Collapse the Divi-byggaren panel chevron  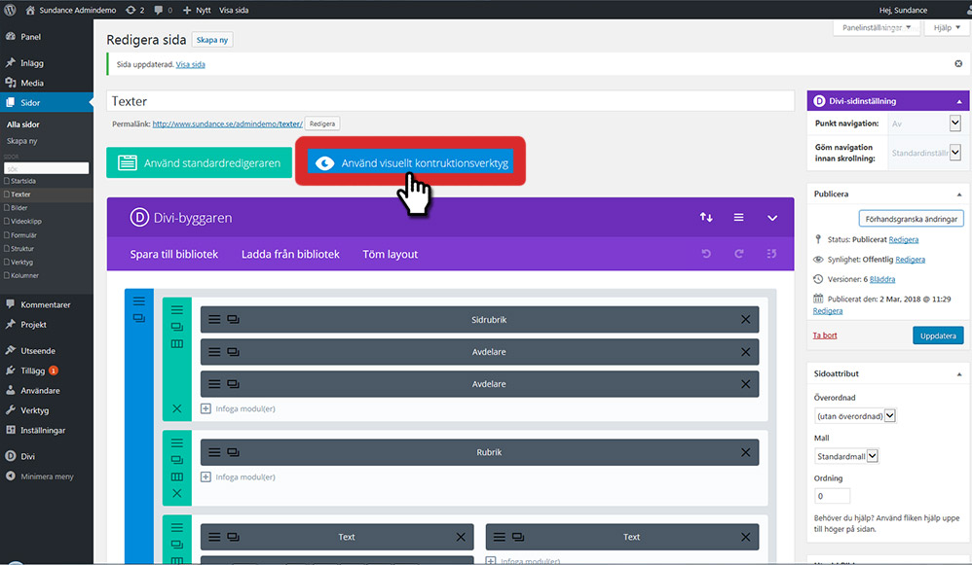pos(772,218)
